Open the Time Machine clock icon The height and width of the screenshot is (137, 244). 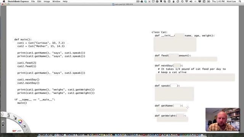pos(182,2)
